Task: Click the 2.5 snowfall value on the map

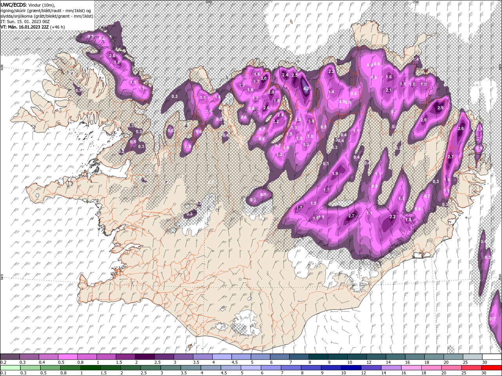Action: click(x=295, y=75)
